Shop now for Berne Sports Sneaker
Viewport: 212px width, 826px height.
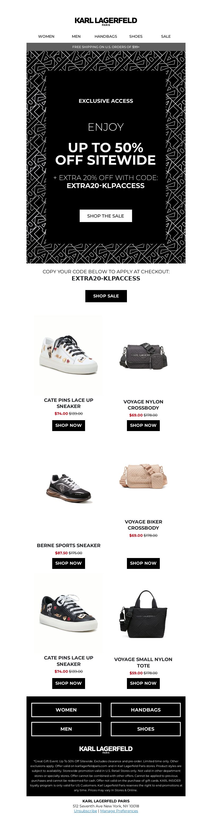click(x=68, y=563)
